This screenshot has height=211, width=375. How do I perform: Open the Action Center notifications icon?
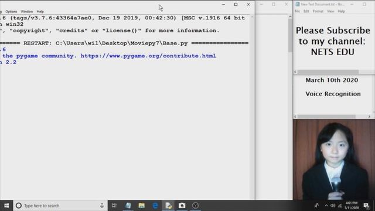pos(366,206)
